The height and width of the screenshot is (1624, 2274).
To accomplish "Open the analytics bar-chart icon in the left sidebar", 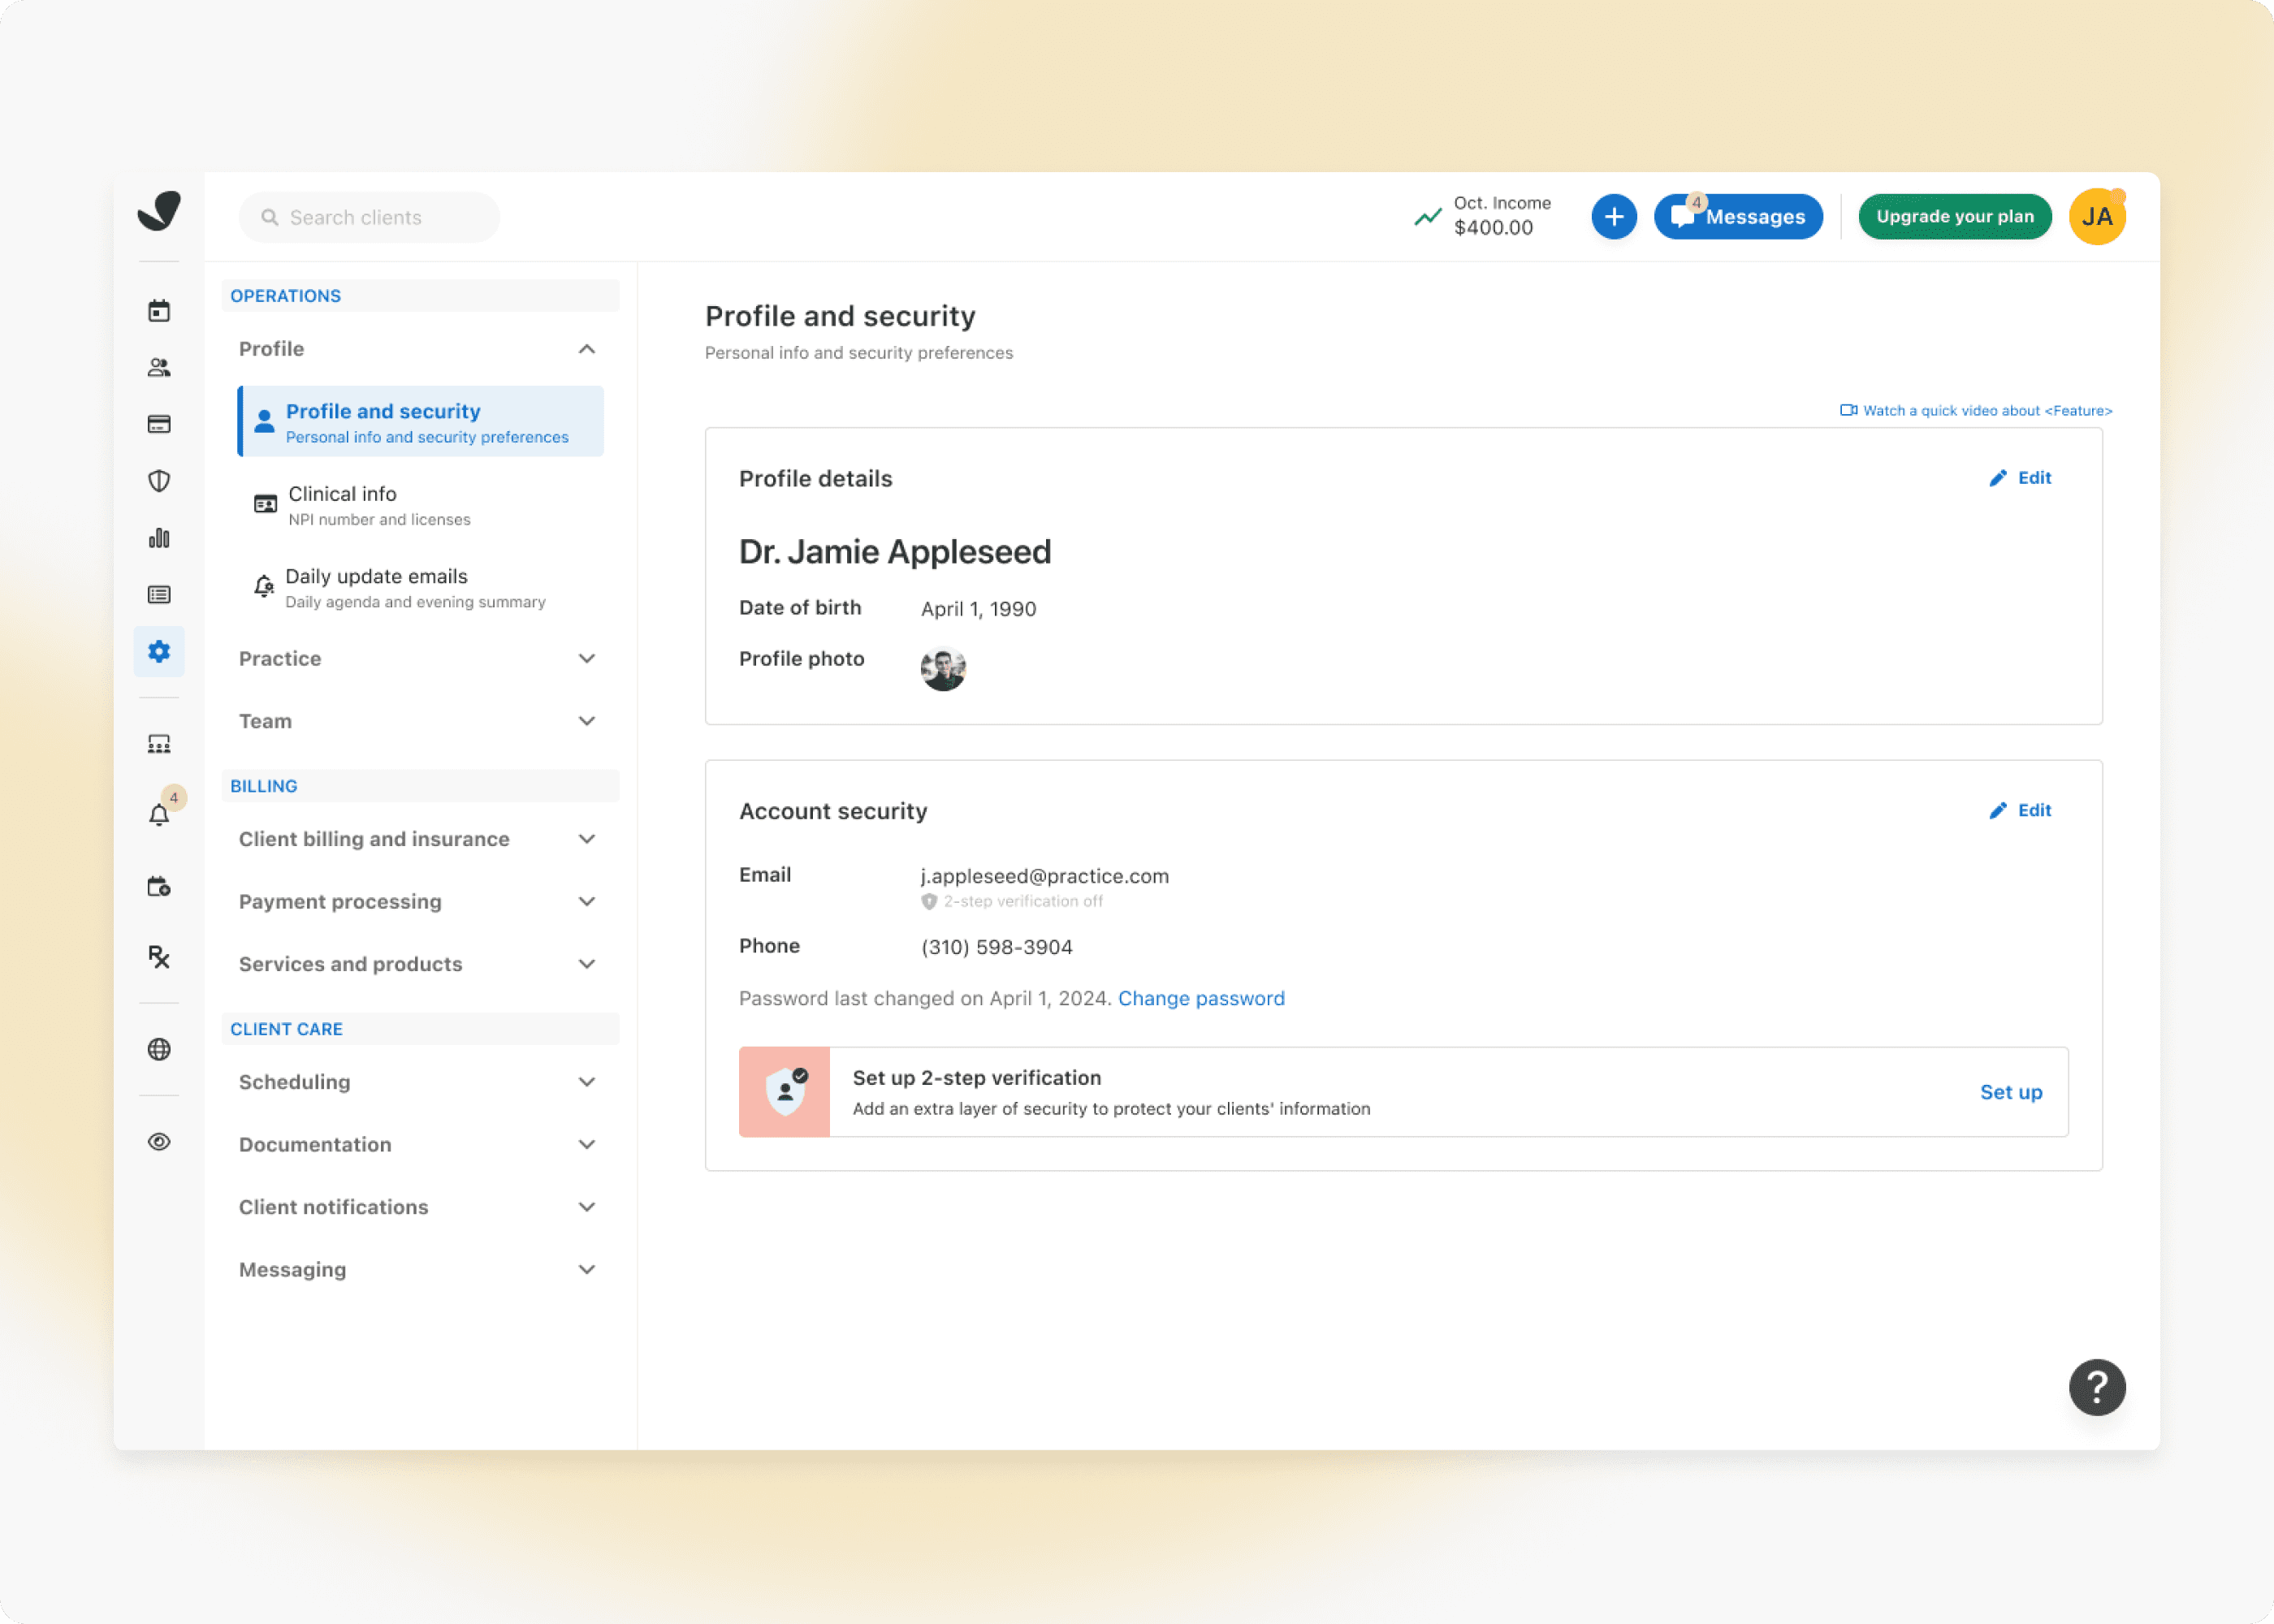I will (159, 538).
